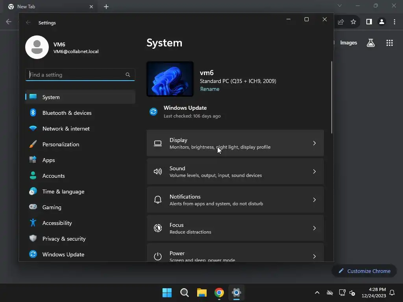Open the Windows Start menu
Viewport: 403px width, 302px height.
pos(167,293)
